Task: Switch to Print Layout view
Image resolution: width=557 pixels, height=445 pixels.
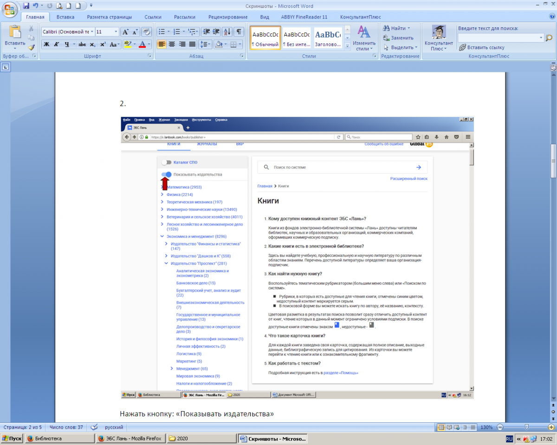Action: pos(441,427)
